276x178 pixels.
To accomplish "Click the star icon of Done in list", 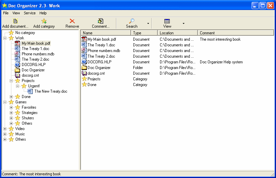I will [84, 84].
